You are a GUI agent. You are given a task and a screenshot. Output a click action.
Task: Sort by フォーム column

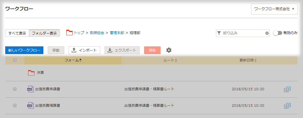point(73,60)
